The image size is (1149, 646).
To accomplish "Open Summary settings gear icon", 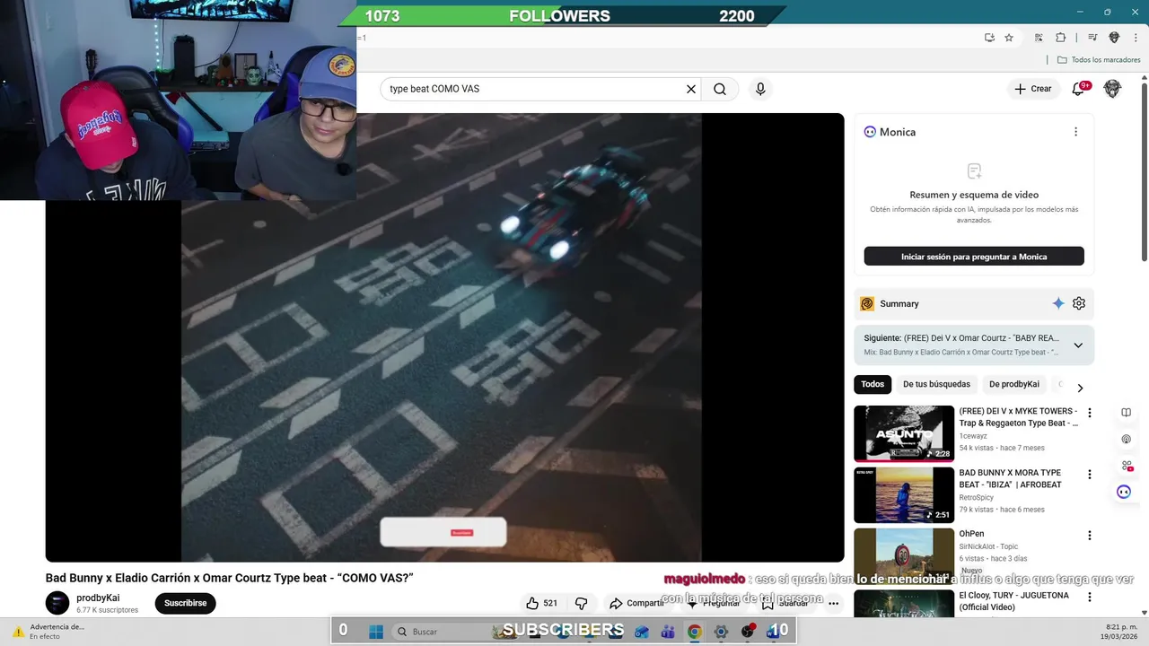I will [1079, 303].
